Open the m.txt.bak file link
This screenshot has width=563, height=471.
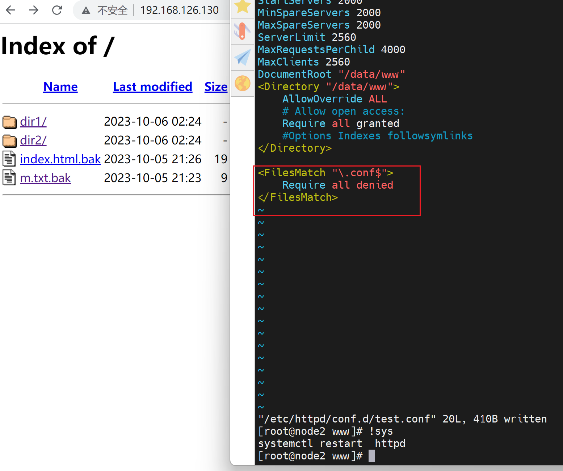coord(45,178)
